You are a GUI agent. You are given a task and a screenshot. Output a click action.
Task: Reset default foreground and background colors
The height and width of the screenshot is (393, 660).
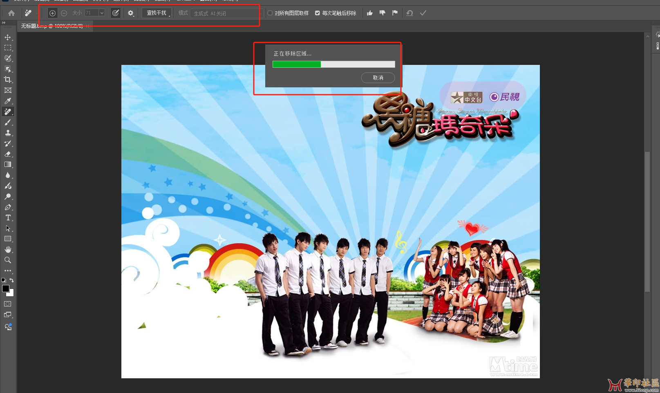tap(4, 280)
